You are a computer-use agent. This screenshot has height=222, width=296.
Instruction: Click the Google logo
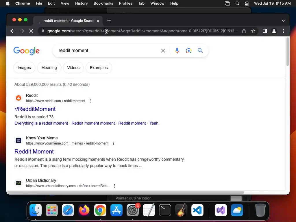coord(26,51)
